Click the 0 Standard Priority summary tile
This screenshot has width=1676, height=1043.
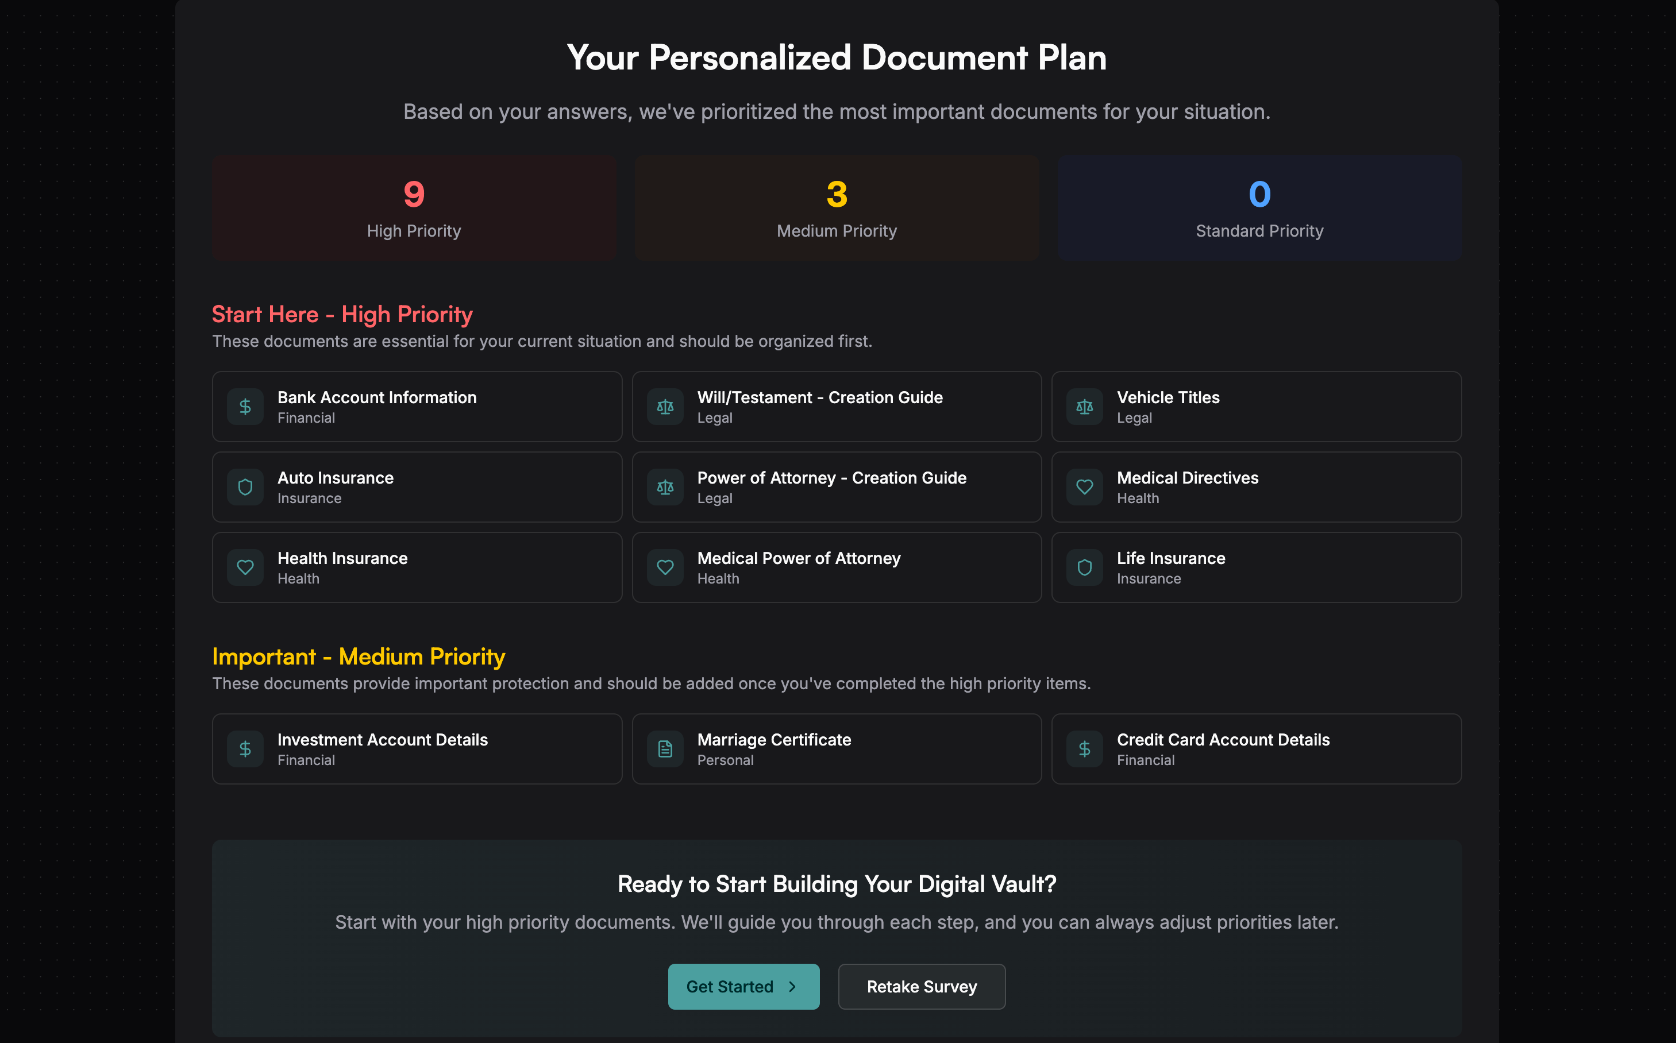(1259, 208)
